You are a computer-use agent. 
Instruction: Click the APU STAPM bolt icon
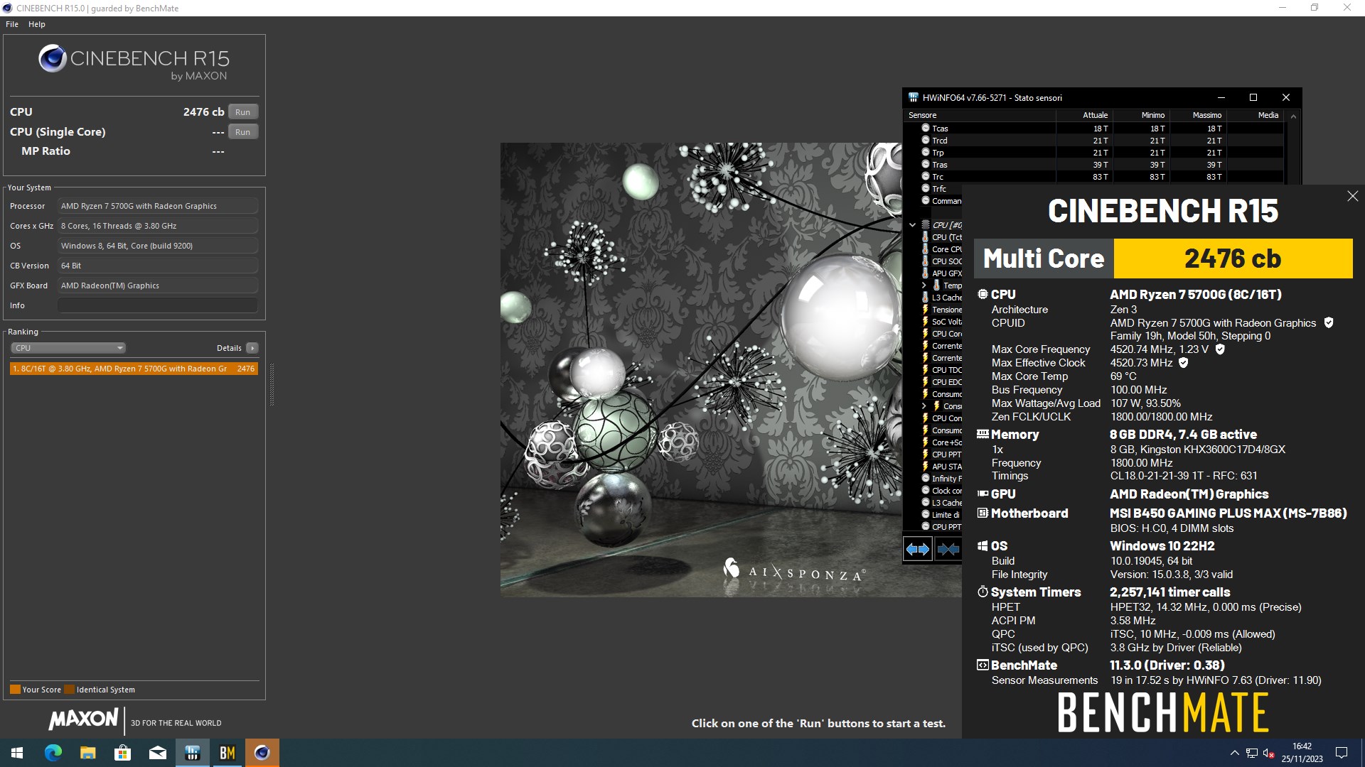tap(925, 467)
